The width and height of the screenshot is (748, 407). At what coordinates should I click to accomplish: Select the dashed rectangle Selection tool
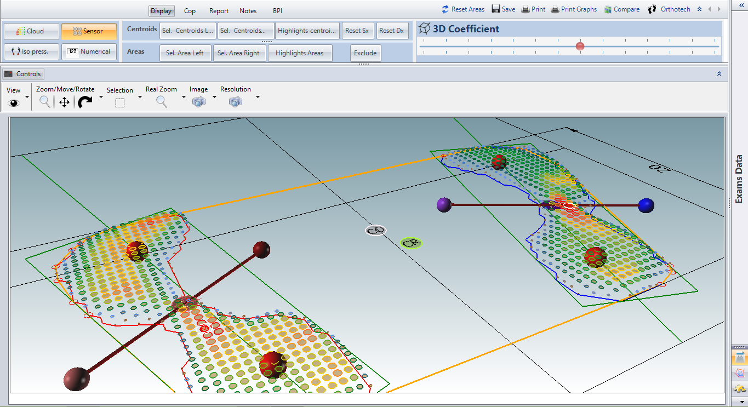click(x=120, y=103)
